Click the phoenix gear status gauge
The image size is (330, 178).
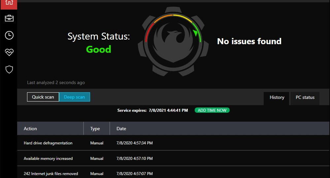pyautogui.click(x=173, y=42)
